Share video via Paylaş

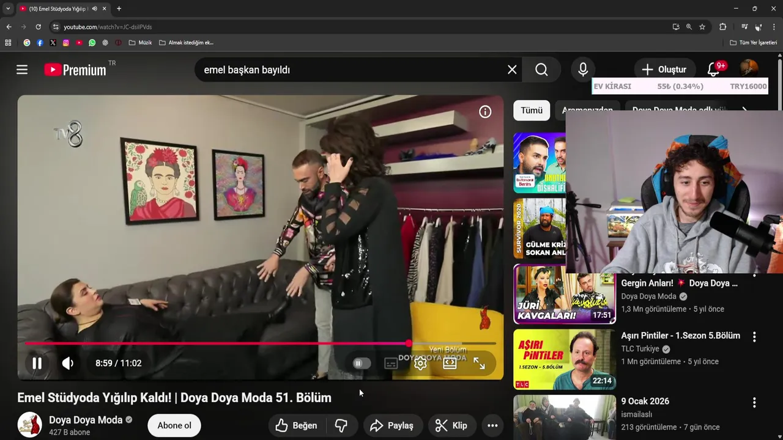(392, 425)
